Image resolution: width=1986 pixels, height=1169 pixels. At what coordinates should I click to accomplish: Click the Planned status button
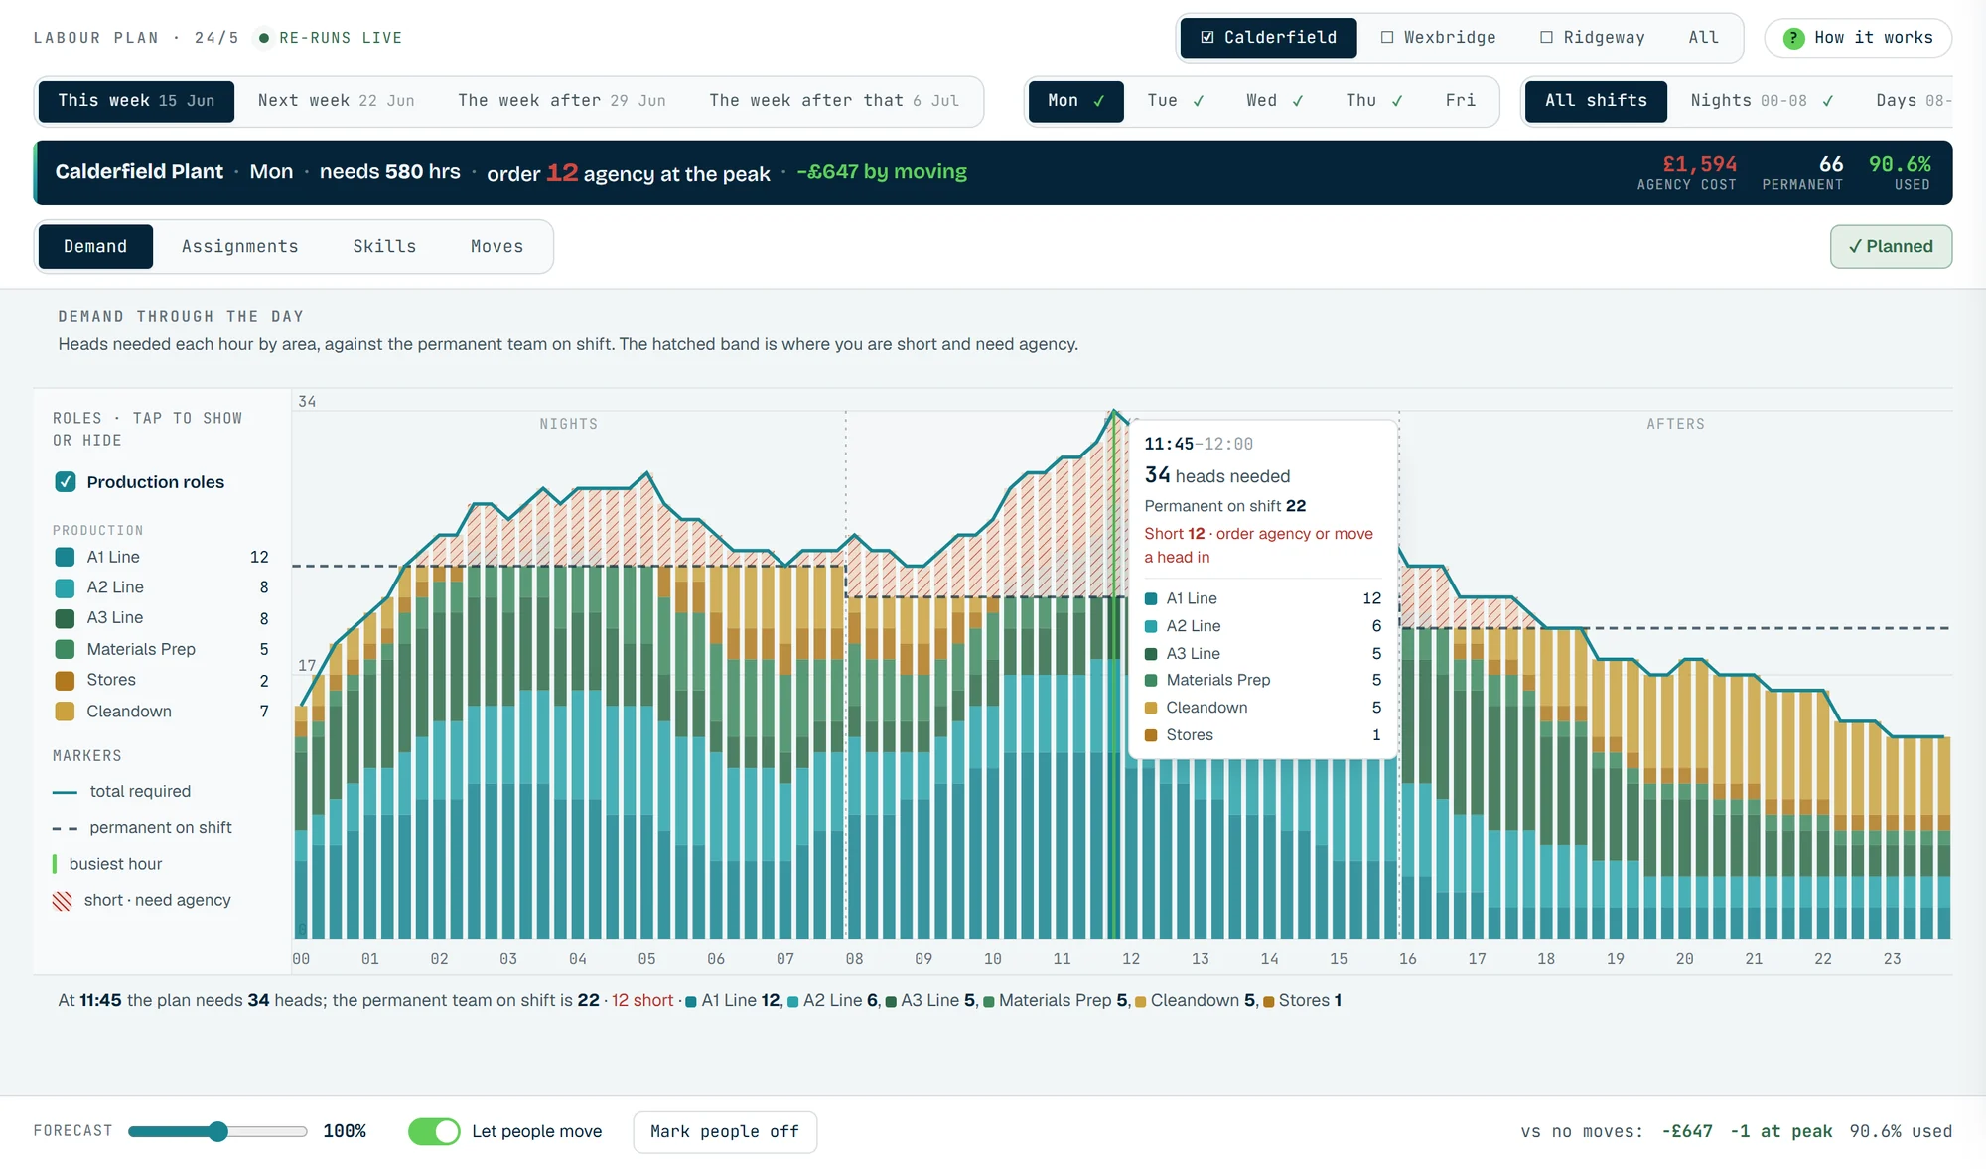[x=1891, y=247]
